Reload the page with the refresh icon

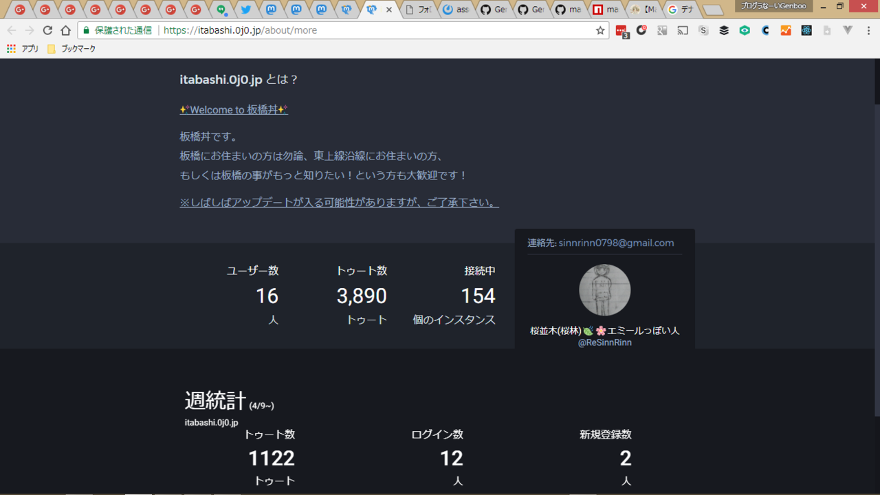[47, 30]
